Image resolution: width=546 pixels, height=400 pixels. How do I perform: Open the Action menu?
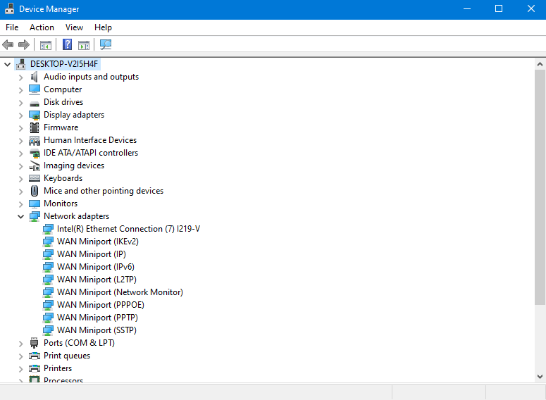[x=42, y=27]
